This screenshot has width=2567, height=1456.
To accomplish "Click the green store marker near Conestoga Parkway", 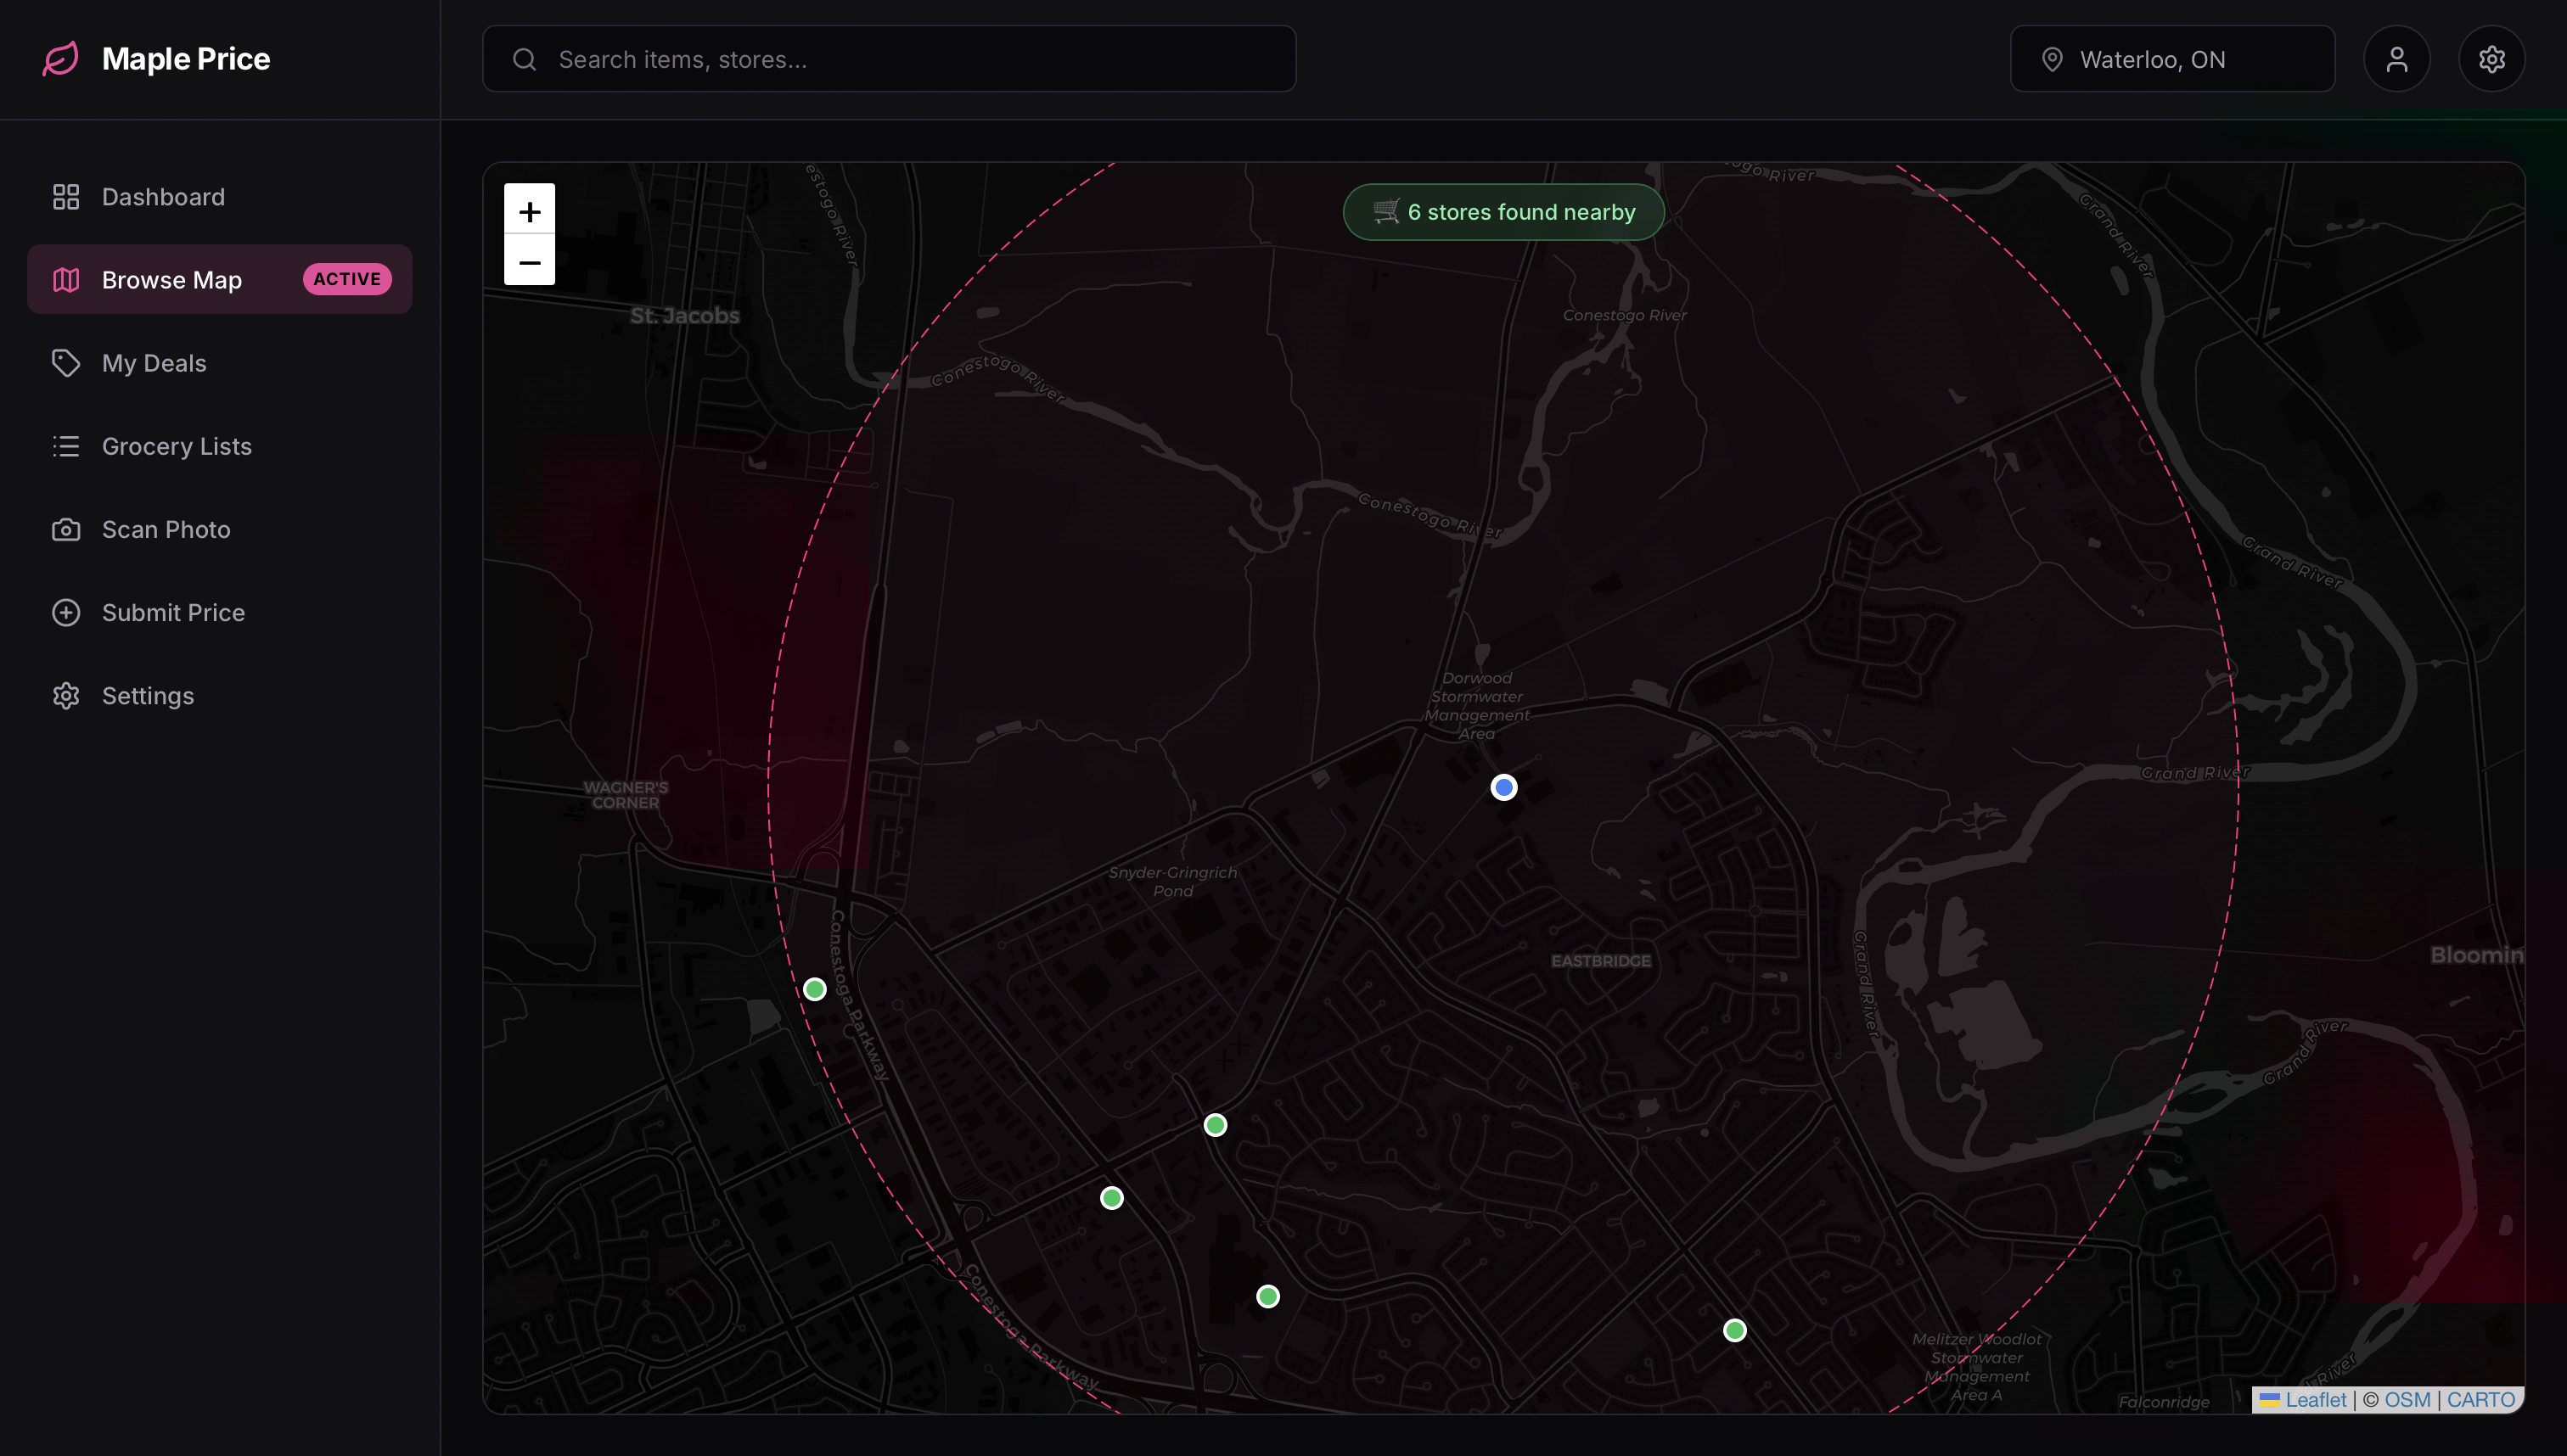I will (x=814, y=989).
